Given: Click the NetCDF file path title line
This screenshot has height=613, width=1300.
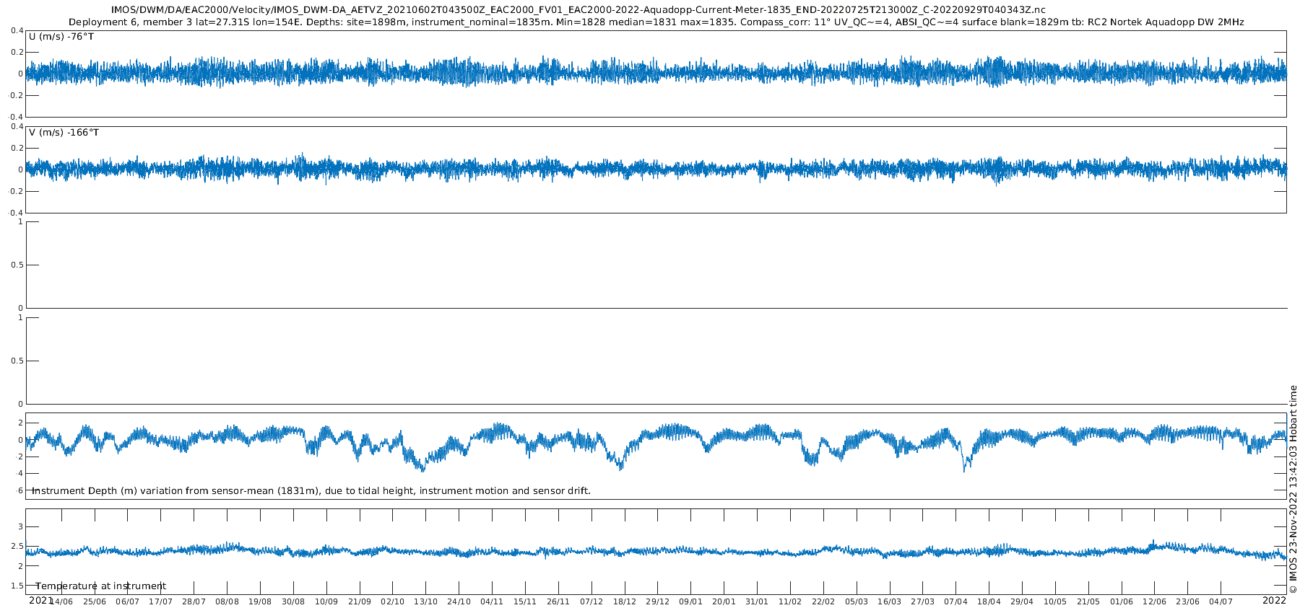Looking at the screenshot, I should pos(578,10).
